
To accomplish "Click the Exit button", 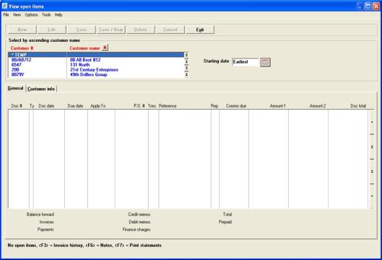I will coord(200,30).
